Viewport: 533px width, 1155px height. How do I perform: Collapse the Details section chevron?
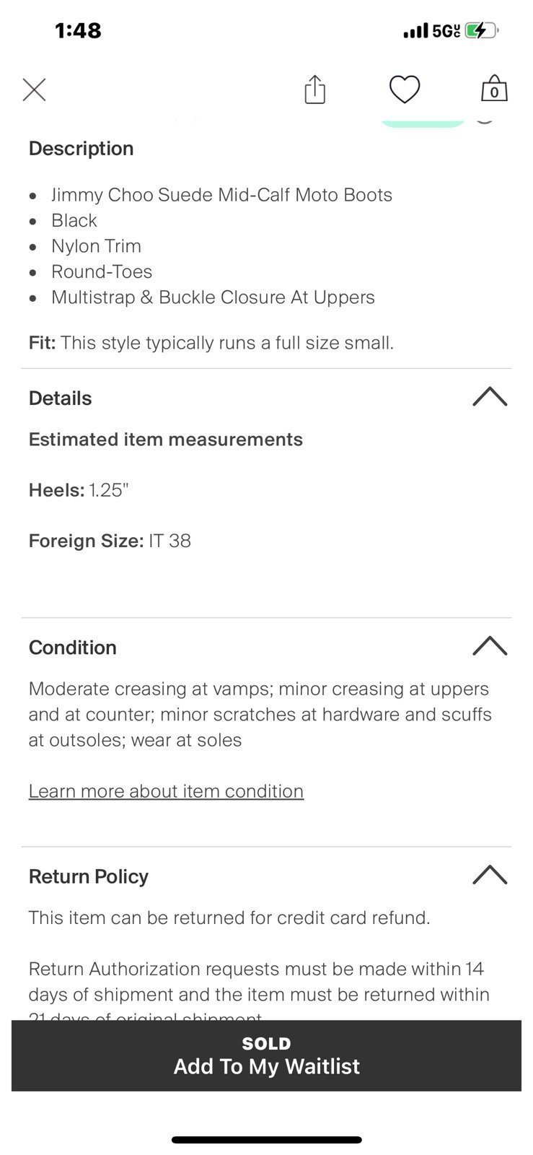coord(490,397)
